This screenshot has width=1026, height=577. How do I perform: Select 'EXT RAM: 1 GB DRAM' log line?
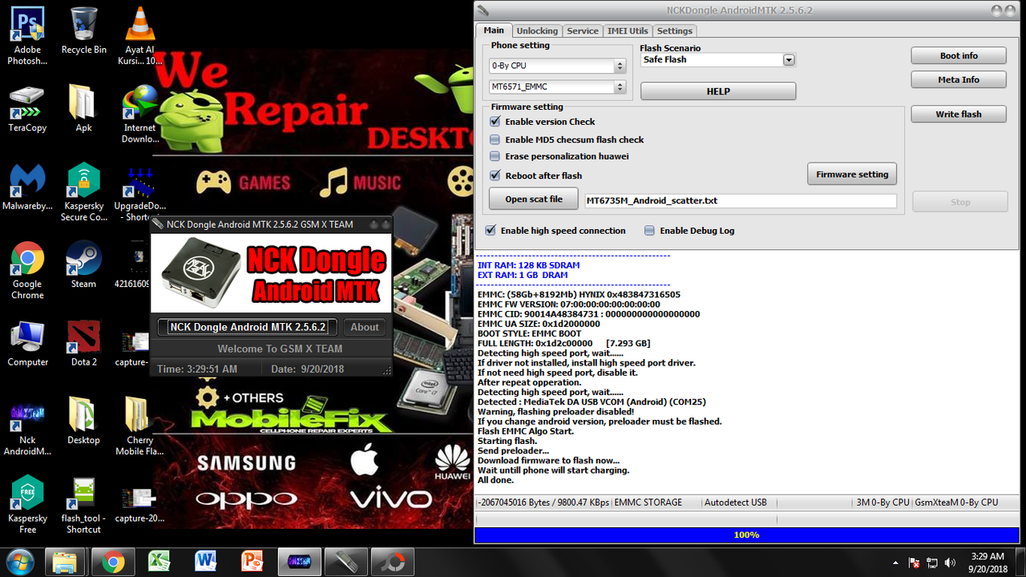[x=523, y=275]
